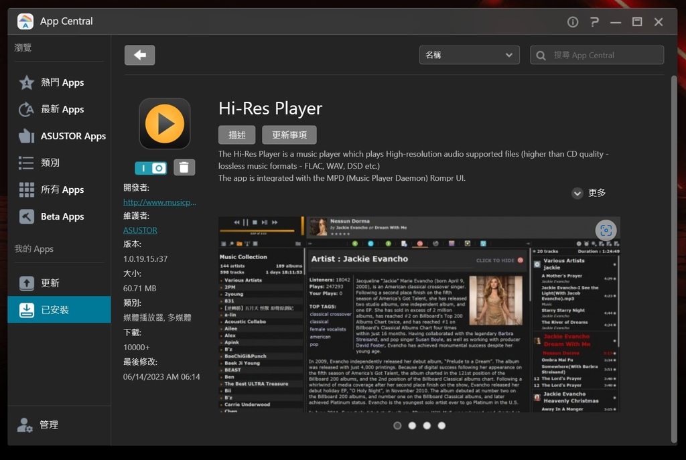686x460 pixels.
Task: Select the fourth screenshot pagination dot
Action: [x=442, y=425]
